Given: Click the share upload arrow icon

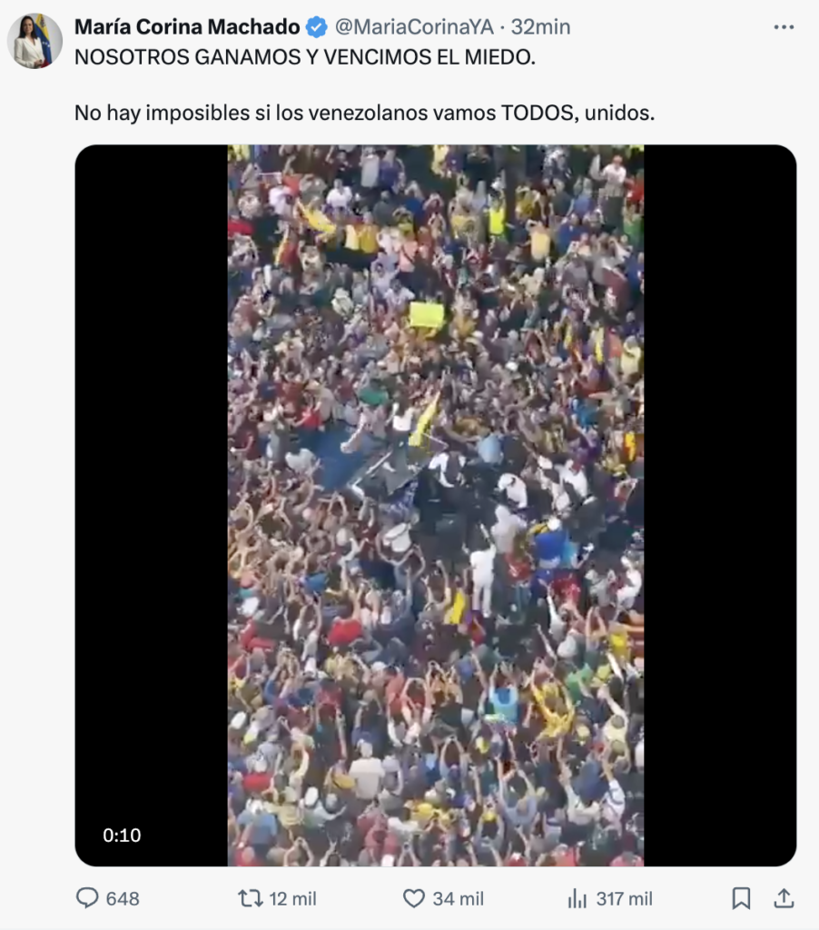Looking at the screenshot, I should (784, 898).
